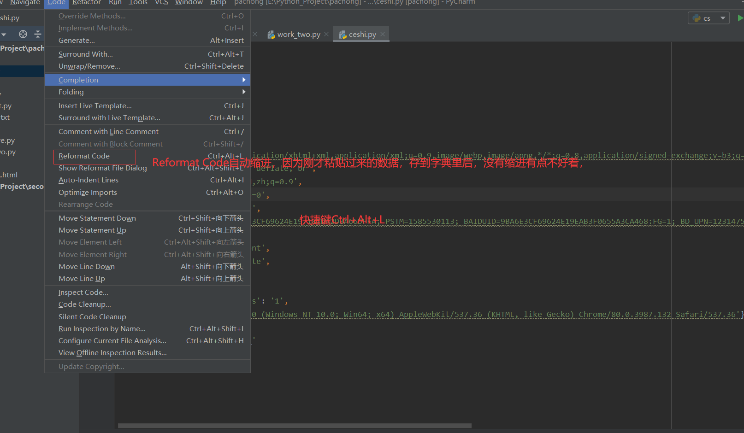Click the Project\seco row in project tree

[x=22, y=187]
